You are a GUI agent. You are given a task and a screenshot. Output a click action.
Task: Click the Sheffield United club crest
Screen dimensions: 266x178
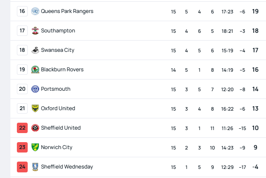pyautogui.click(x=35, y=128)
